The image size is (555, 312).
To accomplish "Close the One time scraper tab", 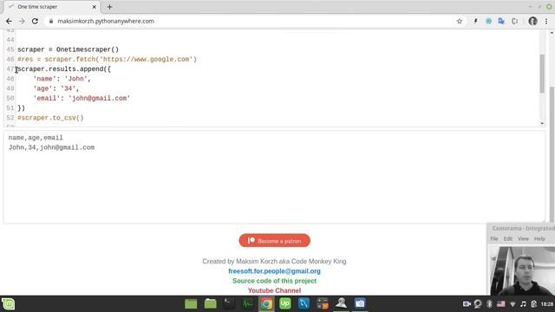I will 95,7.
